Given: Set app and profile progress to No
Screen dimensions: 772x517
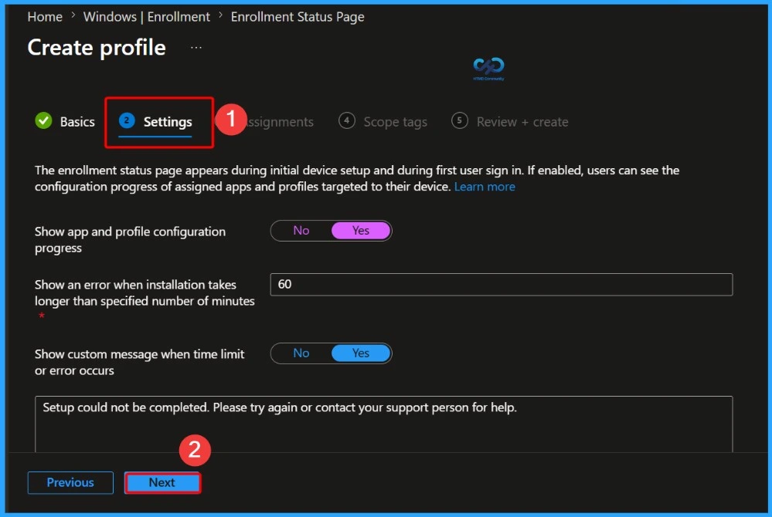Looking at the screenshot, I should click(301, 231).
